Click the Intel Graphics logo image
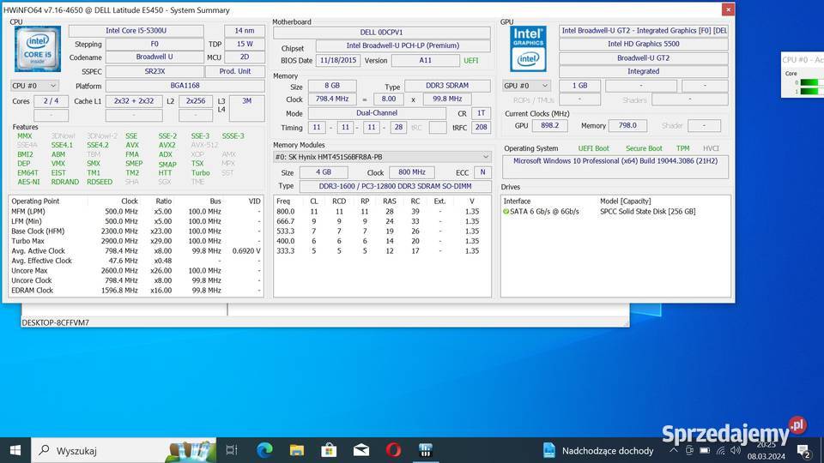 point(528,49)
